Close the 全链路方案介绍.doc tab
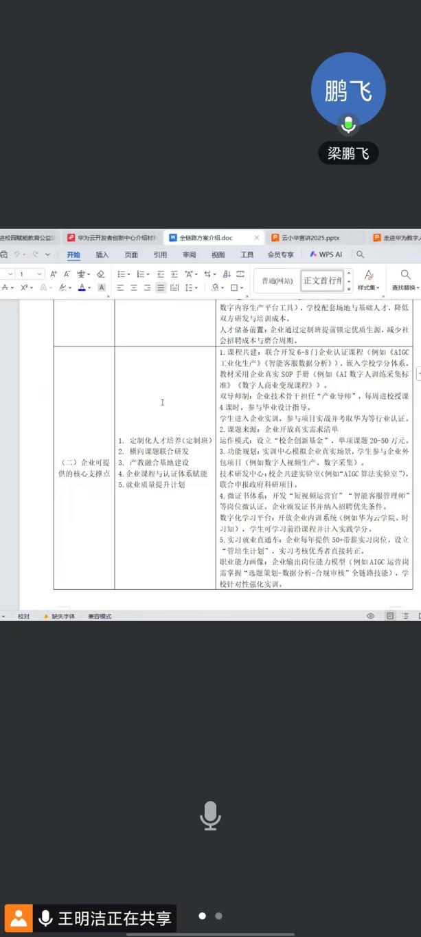 point(257,238)
